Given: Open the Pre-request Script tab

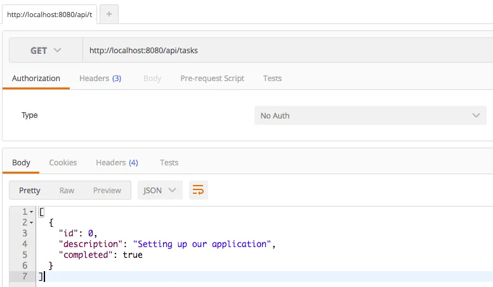Looking at the screenshot, I should (212, 79).
